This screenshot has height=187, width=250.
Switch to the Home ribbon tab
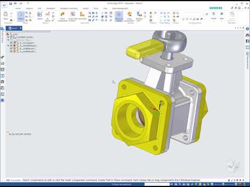pos(18,8)
